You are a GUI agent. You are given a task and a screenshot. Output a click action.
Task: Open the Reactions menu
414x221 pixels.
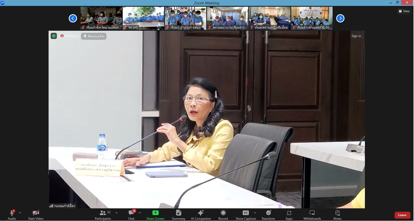click(x=268, y=215)
